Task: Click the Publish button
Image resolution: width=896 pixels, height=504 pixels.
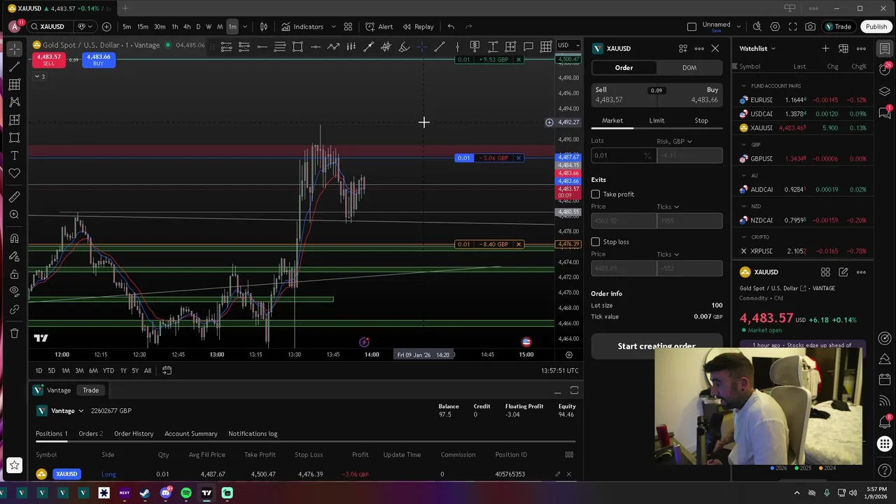Action: point(876,27)
